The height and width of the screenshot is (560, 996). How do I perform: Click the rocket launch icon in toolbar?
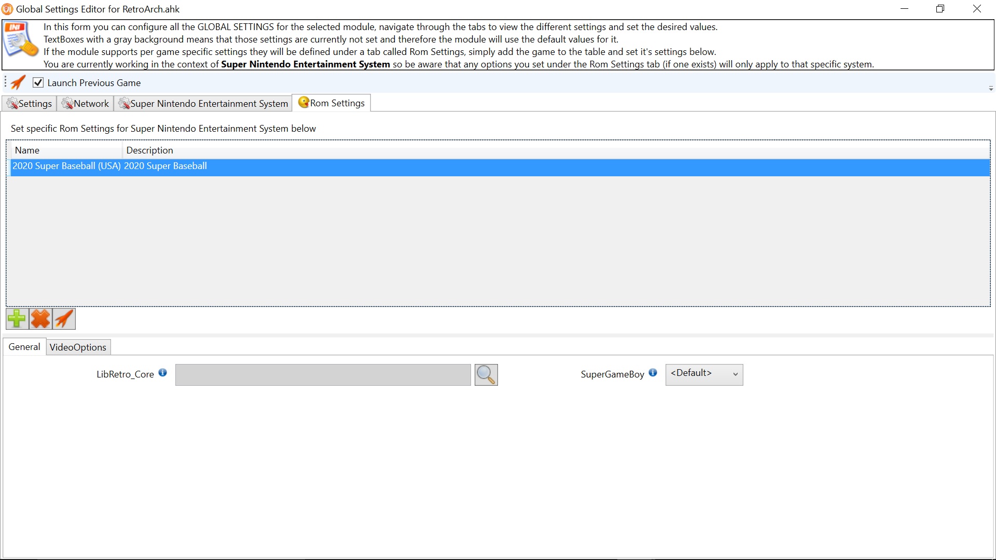click(18, 82)
